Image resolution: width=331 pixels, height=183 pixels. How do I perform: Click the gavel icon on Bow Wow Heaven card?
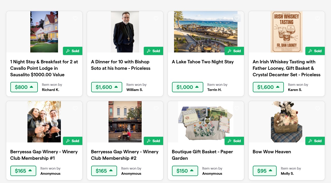[x=311, y=141]
